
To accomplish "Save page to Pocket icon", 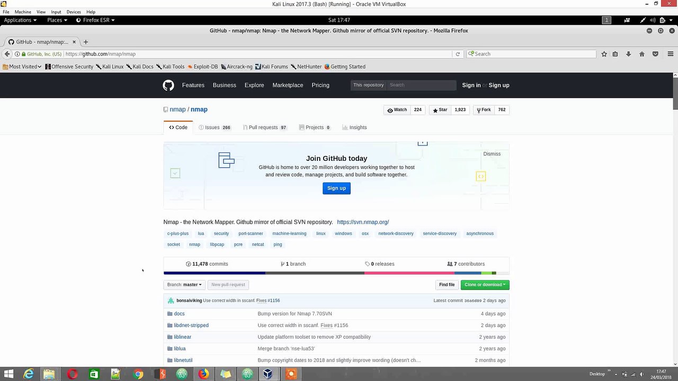I will [655, 54].
